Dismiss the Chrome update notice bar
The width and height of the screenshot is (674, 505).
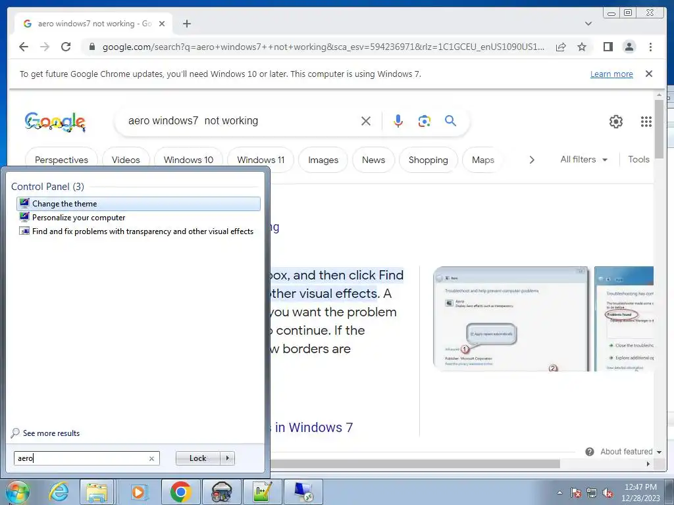(648, 74)
